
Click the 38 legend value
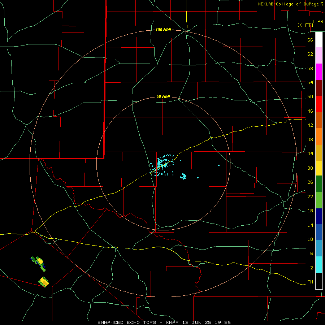310,139
